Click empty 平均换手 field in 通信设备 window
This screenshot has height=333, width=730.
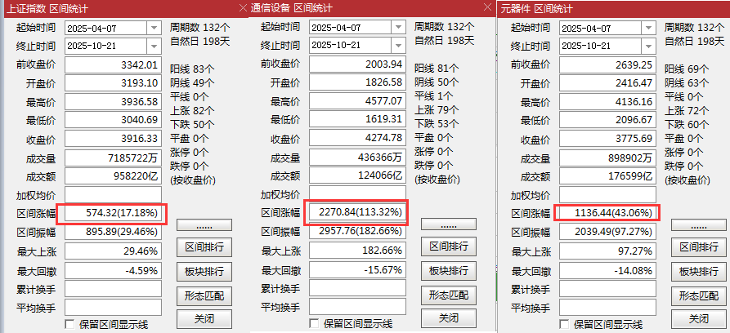(357, 307)
